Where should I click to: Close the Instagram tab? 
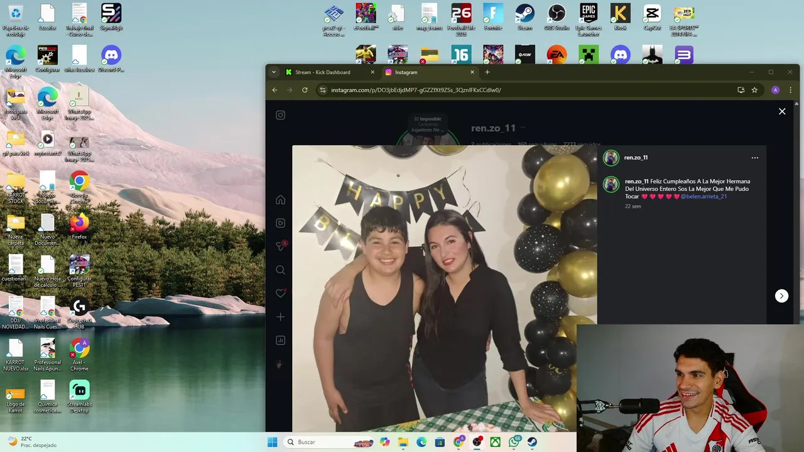(472, 72)
